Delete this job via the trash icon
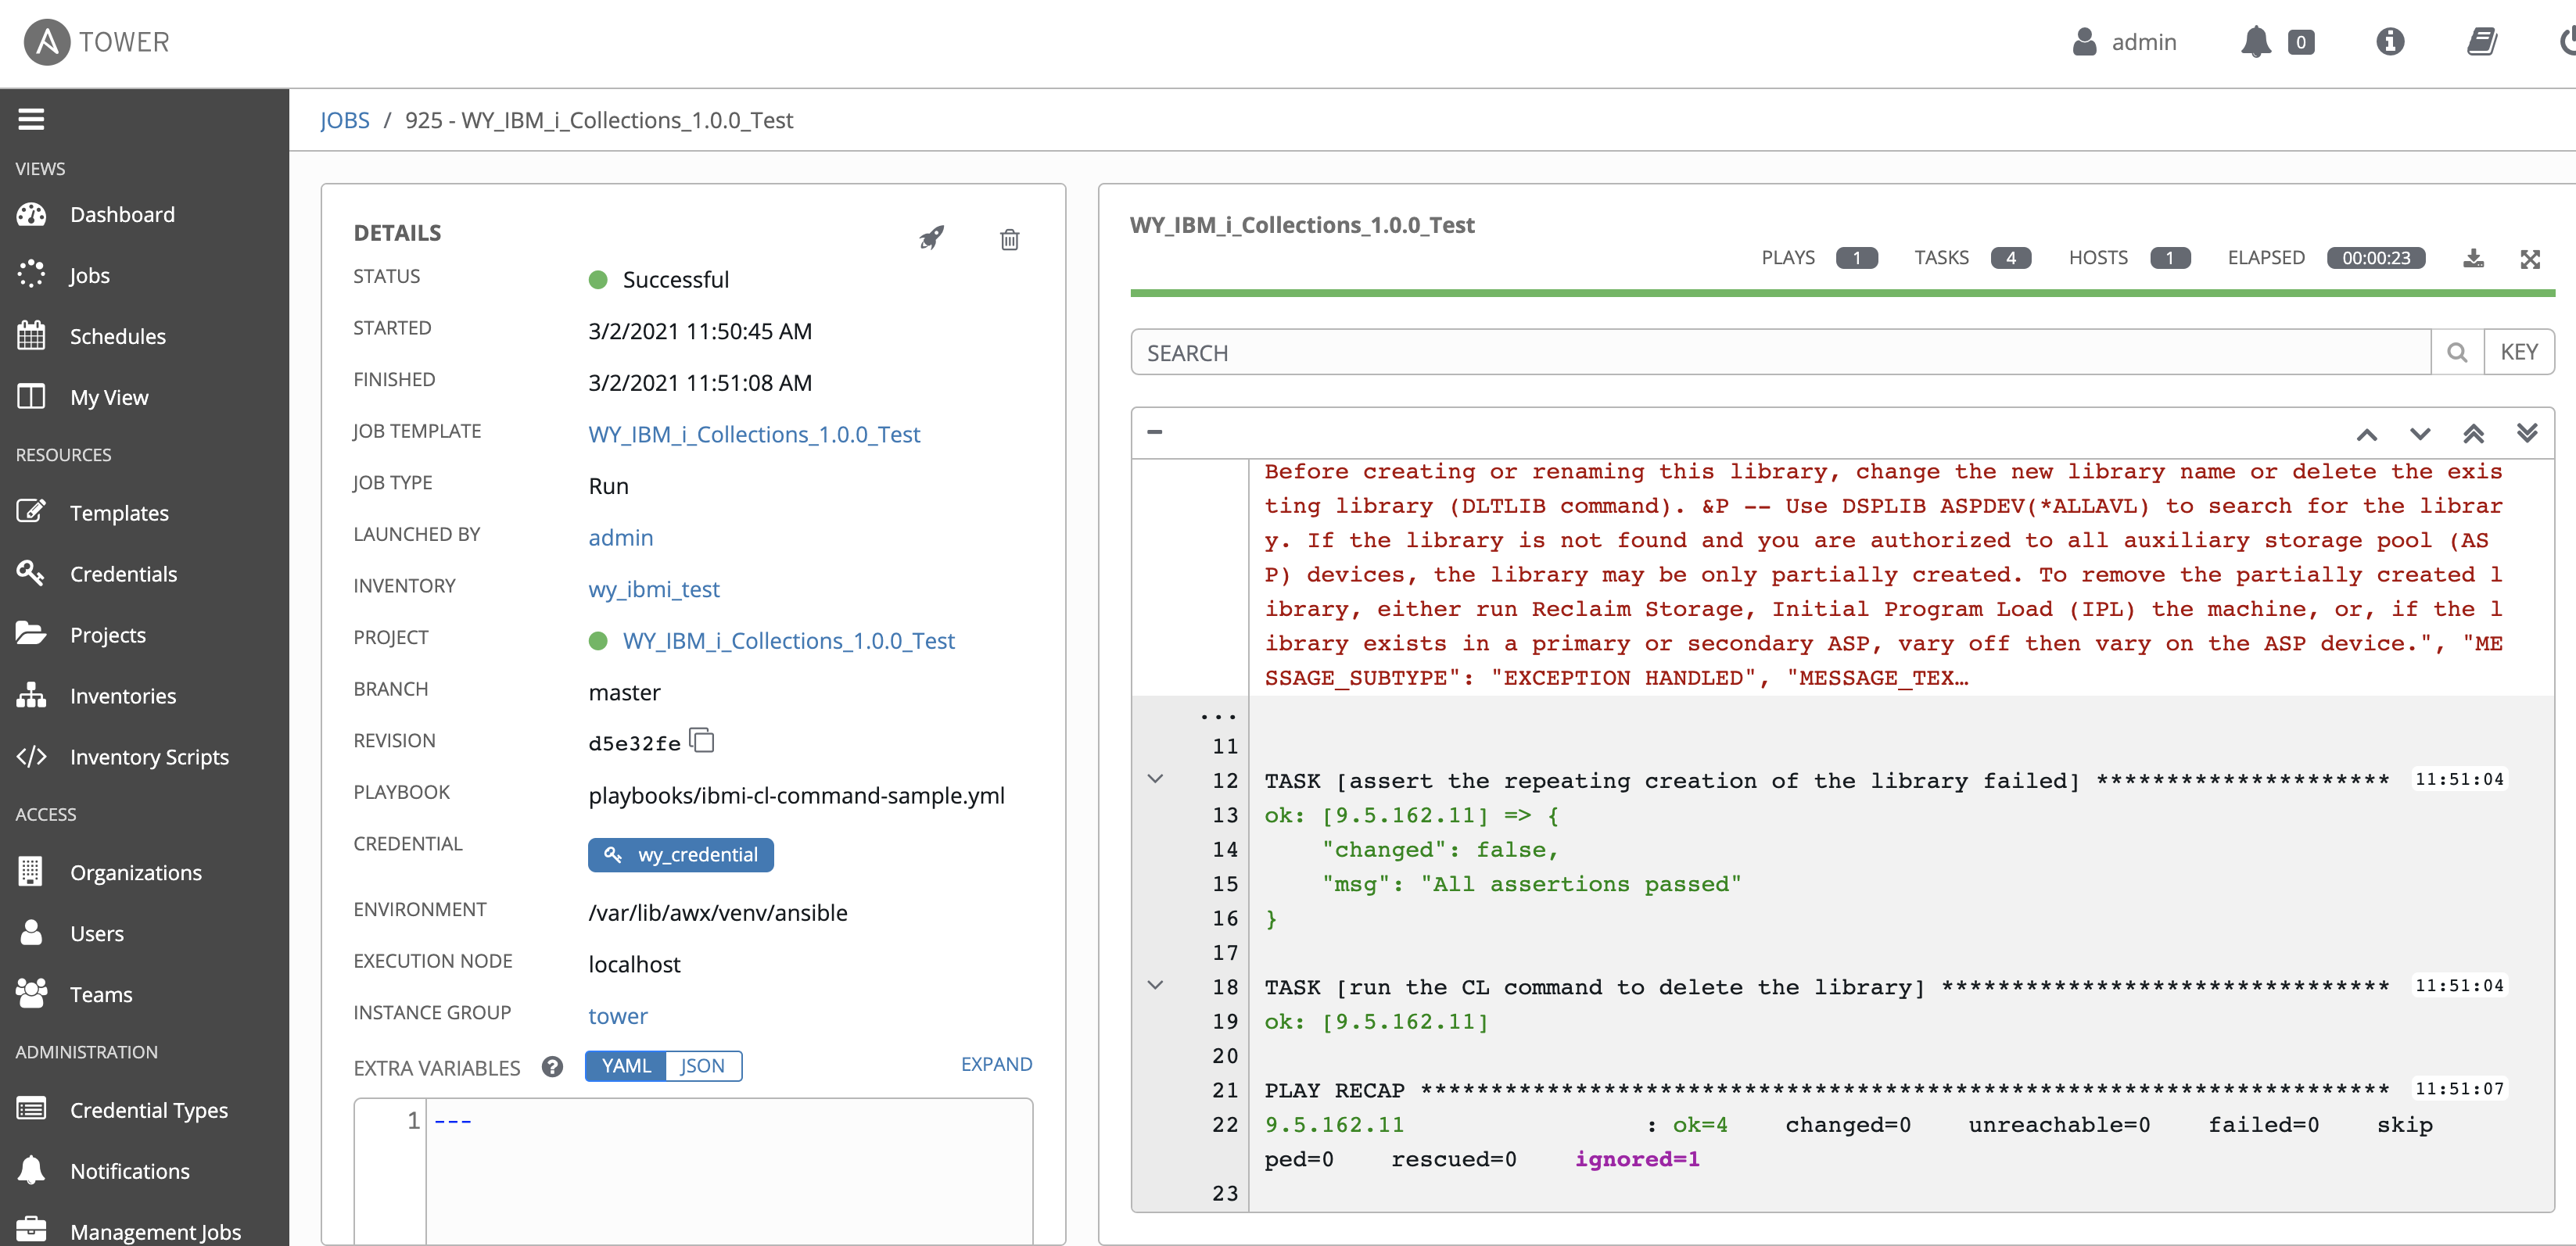The image size is (2576, 1246). click(1009, 240)
